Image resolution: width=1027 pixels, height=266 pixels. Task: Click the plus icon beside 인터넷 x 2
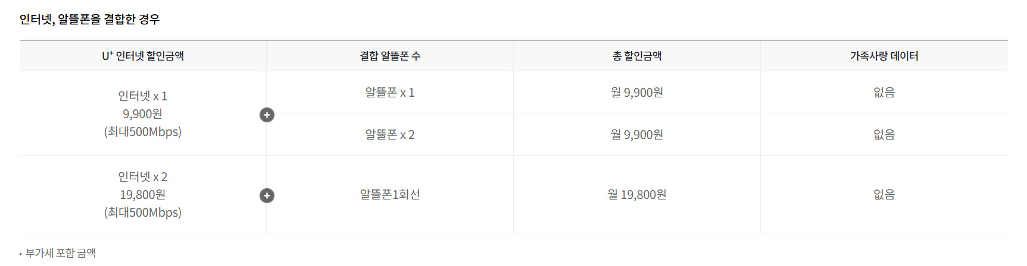(x=267, y=195)
